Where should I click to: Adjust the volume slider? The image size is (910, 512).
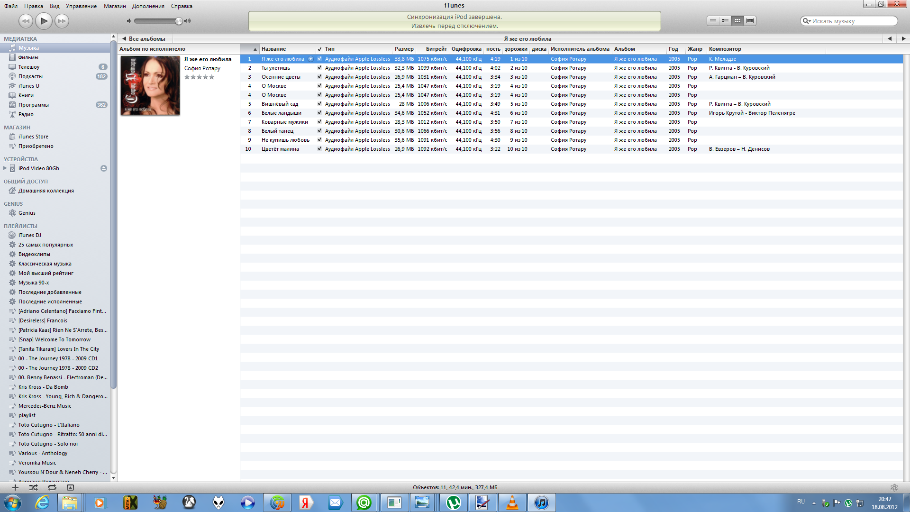pos(179,21)
